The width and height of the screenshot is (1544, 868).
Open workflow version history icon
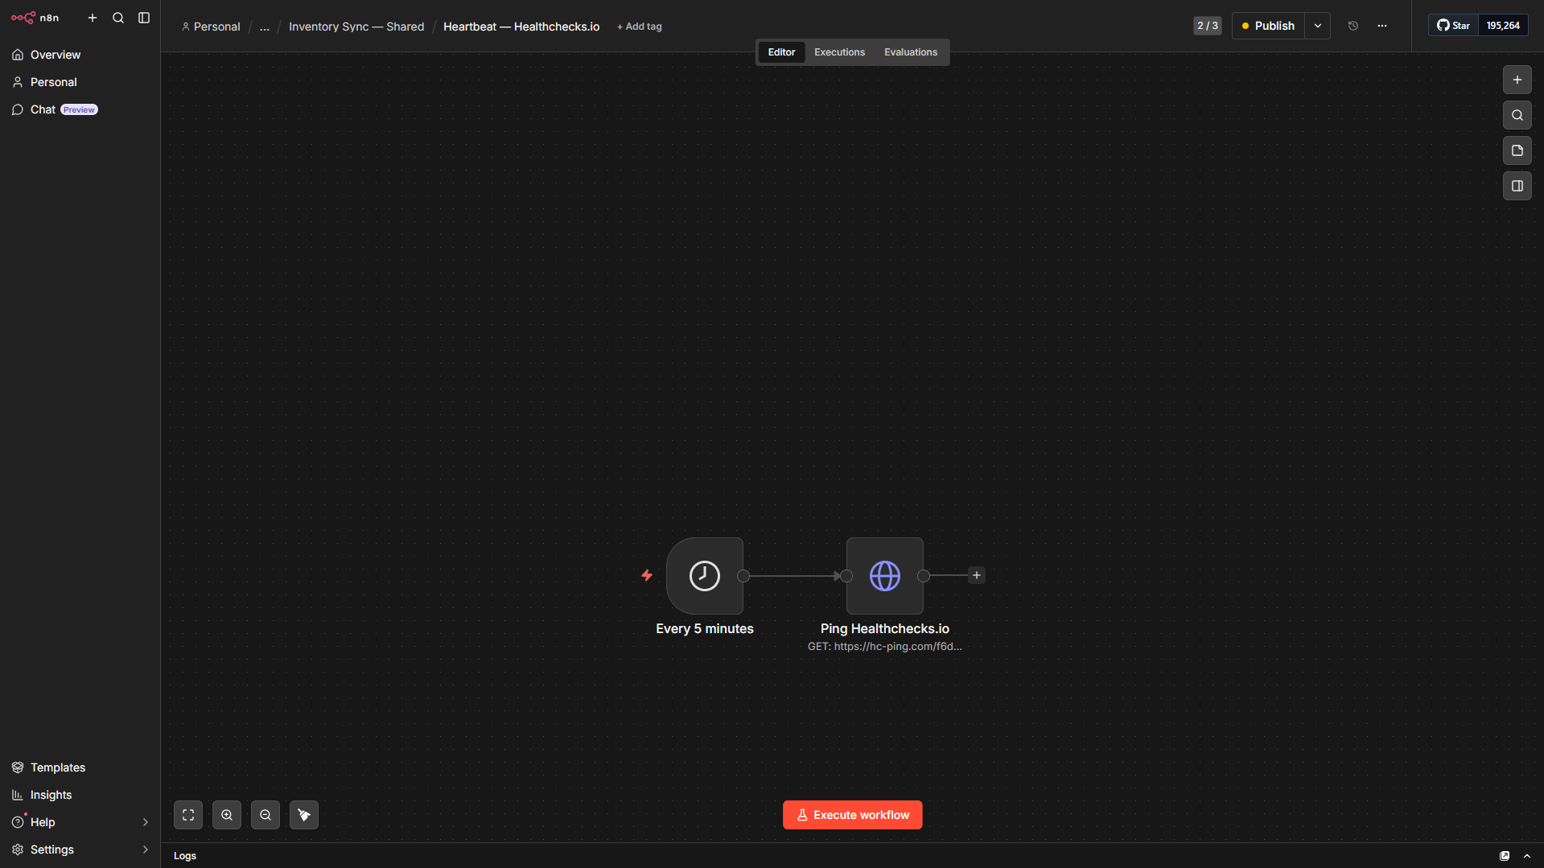[x=1353, y=26]
